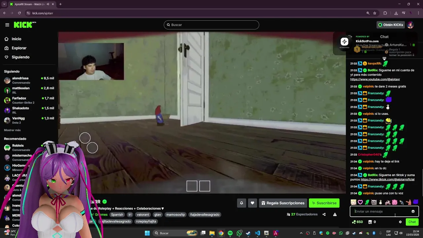Open browser zoom magnifier icon
The width and height of the screenshot is (423, 238).
(368, 13)
